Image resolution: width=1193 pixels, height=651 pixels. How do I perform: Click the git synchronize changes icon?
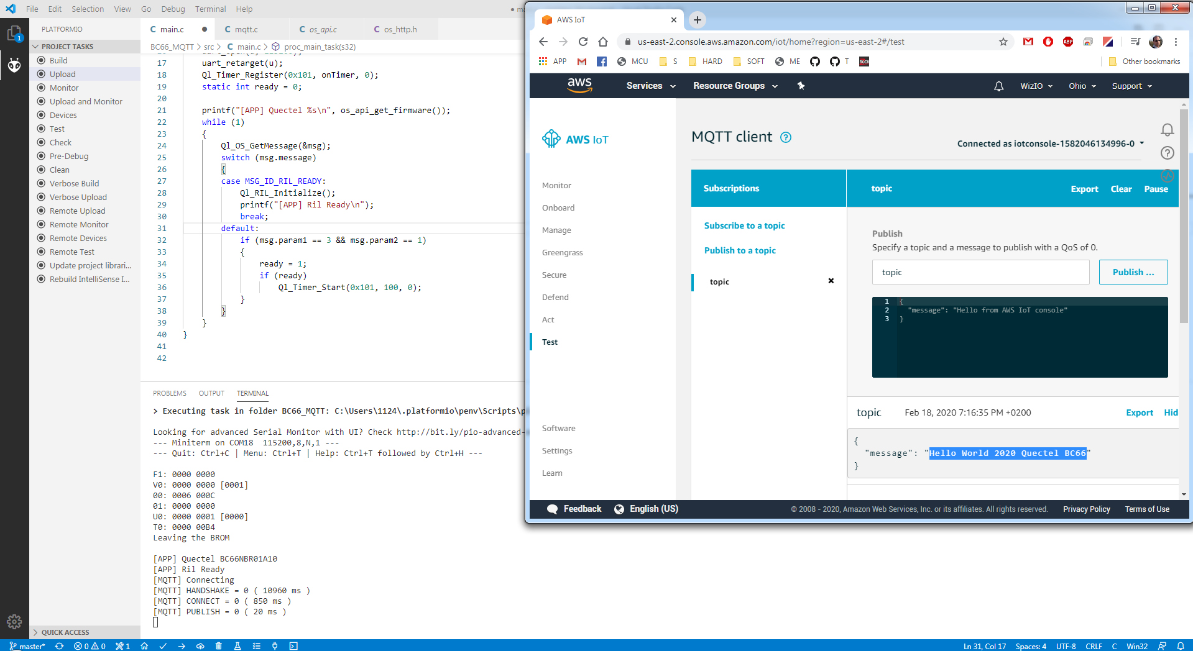pyautogui.click(x=60, y=646)
